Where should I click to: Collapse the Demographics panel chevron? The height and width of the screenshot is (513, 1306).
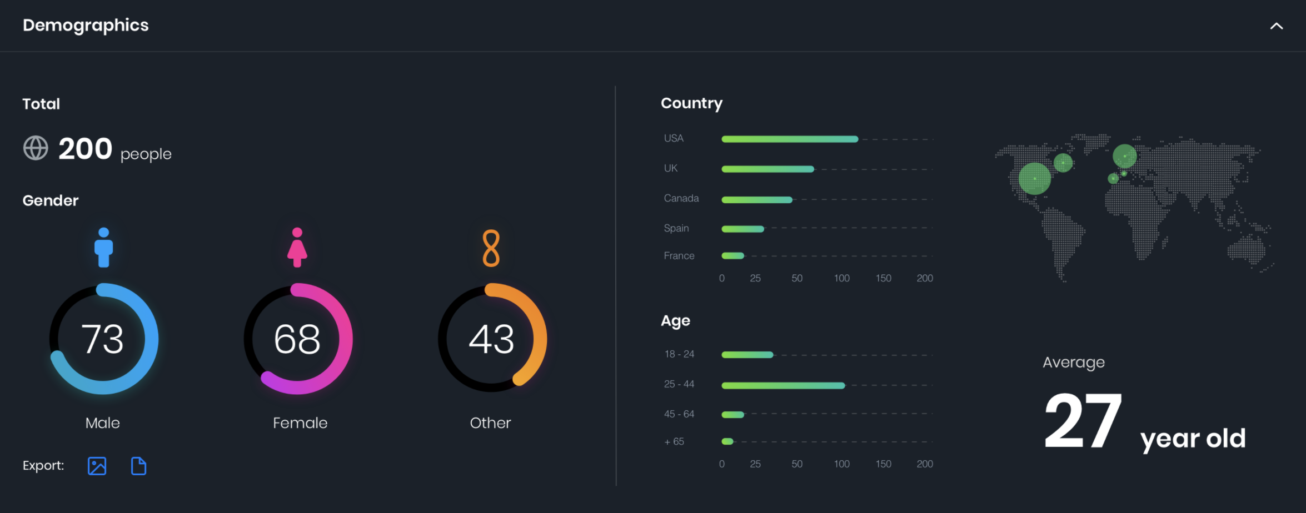coord(1276,26)
